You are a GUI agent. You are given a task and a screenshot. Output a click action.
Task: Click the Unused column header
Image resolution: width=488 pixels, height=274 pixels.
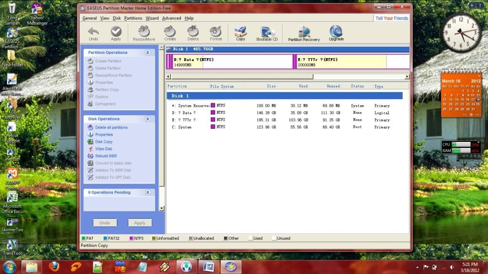pyautogui.click(x=333, y=86)
